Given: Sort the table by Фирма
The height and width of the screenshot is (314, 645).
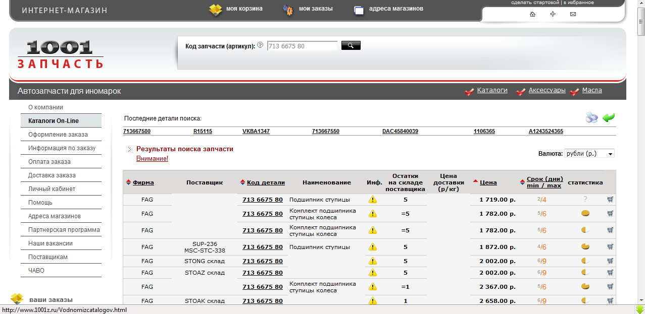Looking at the screenshot, I should pos(143,182).
